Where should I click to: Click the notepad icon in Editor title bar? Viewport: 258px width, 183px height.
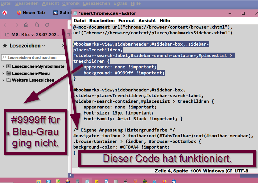click(75, 13)
